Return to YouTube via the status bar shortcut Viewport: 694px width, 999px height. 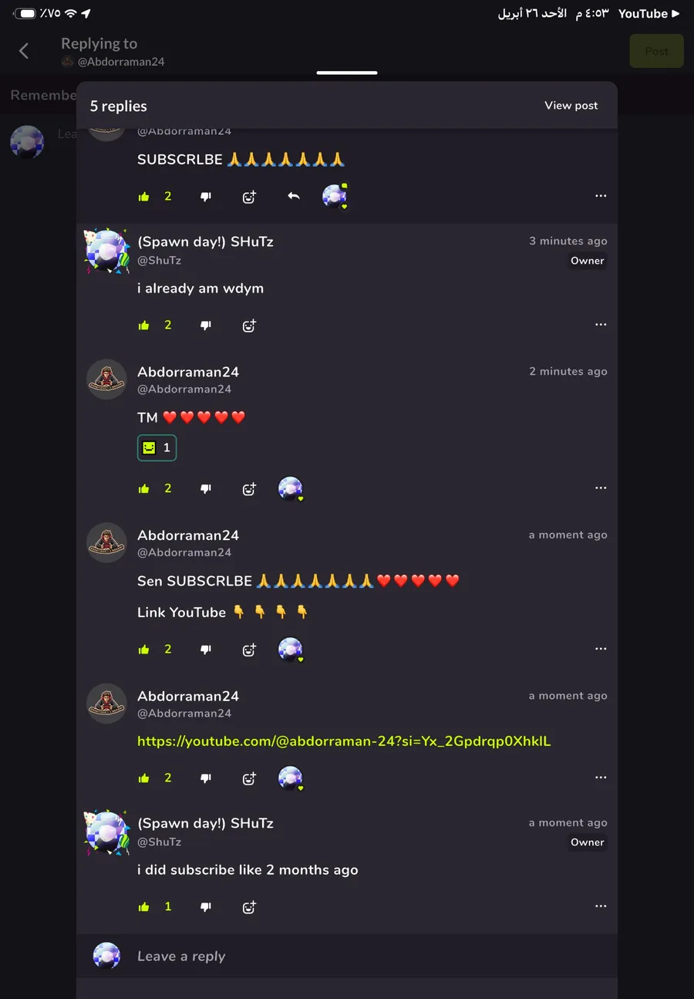pyautogui.click(x=649, y=13)
